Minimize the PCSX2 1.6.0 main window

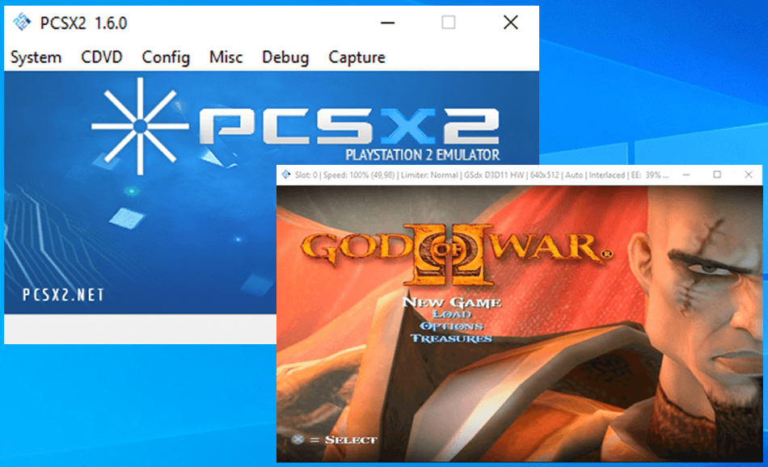coord(387,23)
